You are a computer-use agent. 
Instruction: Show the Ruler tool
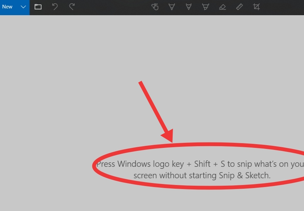tap(239, 7)
